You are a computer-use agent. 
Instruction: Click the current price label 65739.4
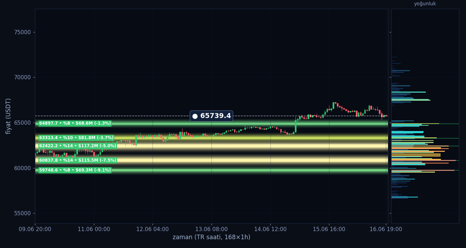tap(211, 116)
